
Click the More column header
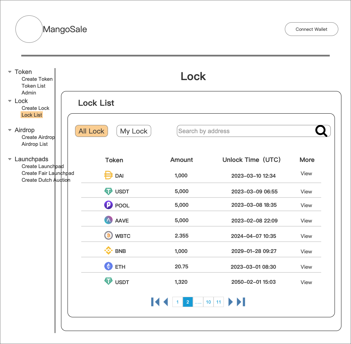click(x=307, y=160)
